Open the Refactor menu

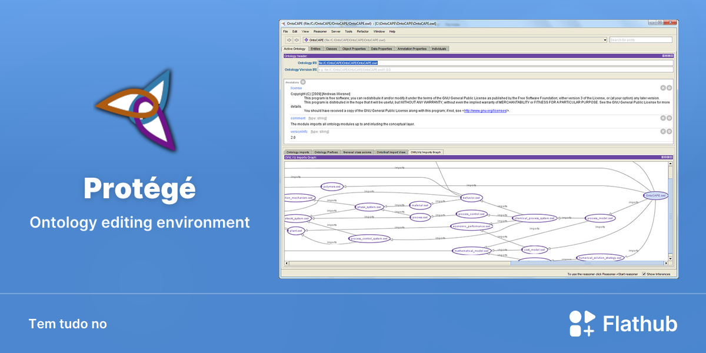[x=363, y=31]
